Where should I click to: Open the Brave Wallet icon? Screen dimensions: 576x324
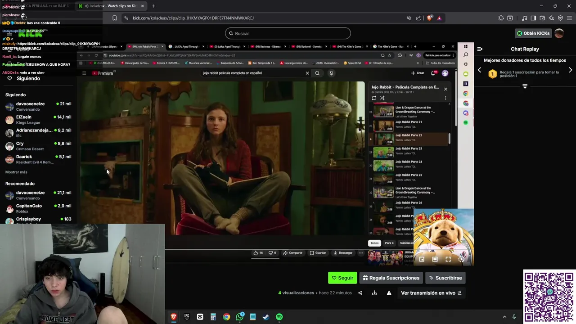point(542,18)
